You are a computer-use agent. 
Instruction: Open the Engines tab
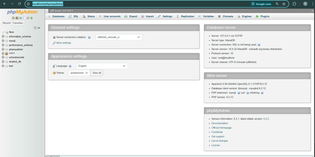click(245, 16)
